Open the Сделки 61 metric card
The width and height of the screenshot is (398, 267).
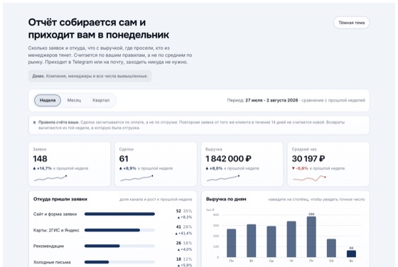(x=156, y=164)
